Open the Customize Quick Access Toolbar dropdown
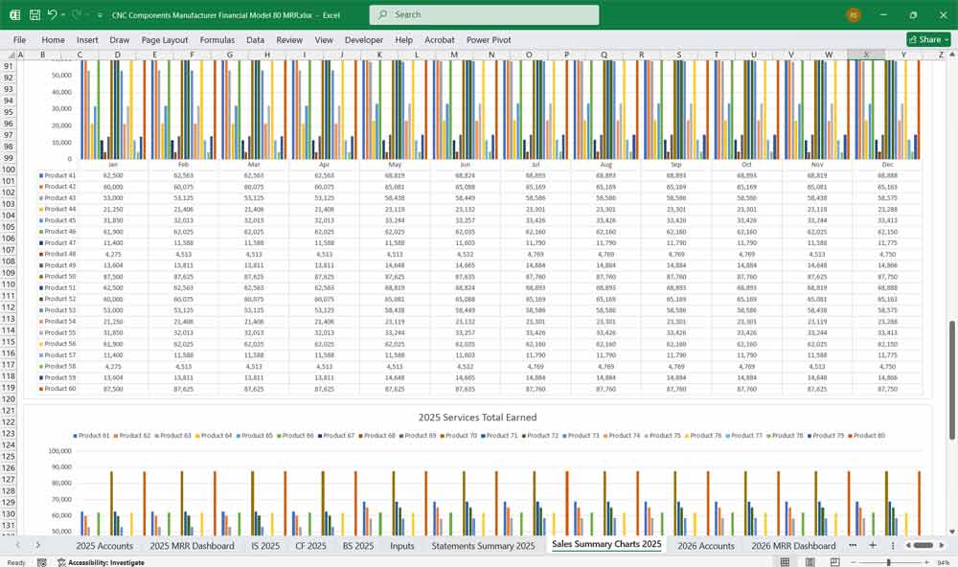Screen dimensions: 958x567 (x=99, y=14)
